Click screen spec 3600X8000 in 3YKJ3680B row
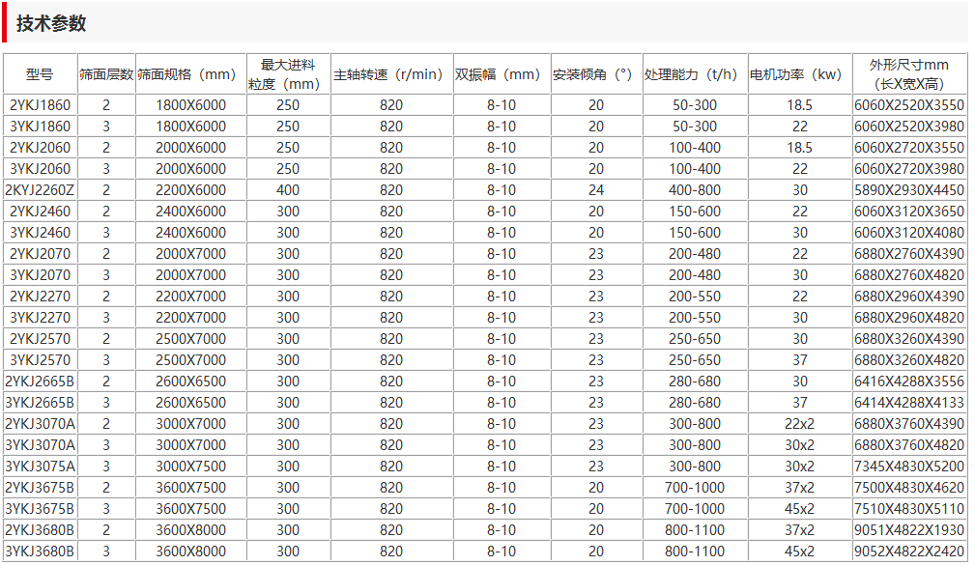 [191, 552]
